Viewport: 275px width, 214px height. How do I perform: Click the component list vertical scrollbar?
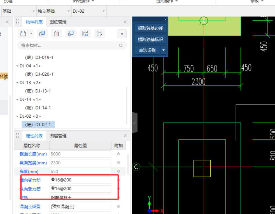[127, 105]
